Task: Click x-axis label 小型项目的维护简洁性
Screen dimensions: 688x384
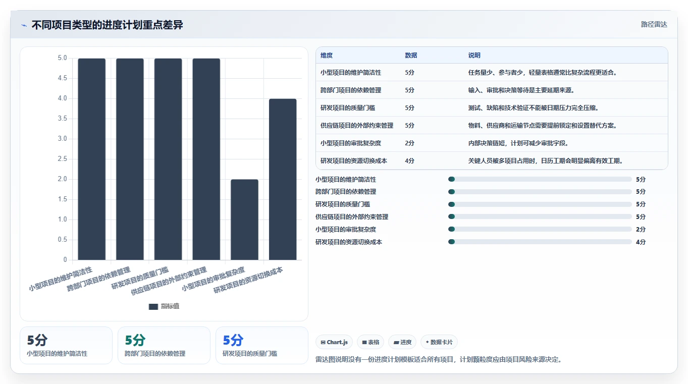Action: (61, 279)
